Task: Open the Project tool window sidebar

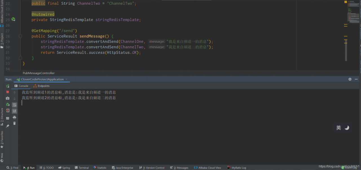Action: coord(2,41)
